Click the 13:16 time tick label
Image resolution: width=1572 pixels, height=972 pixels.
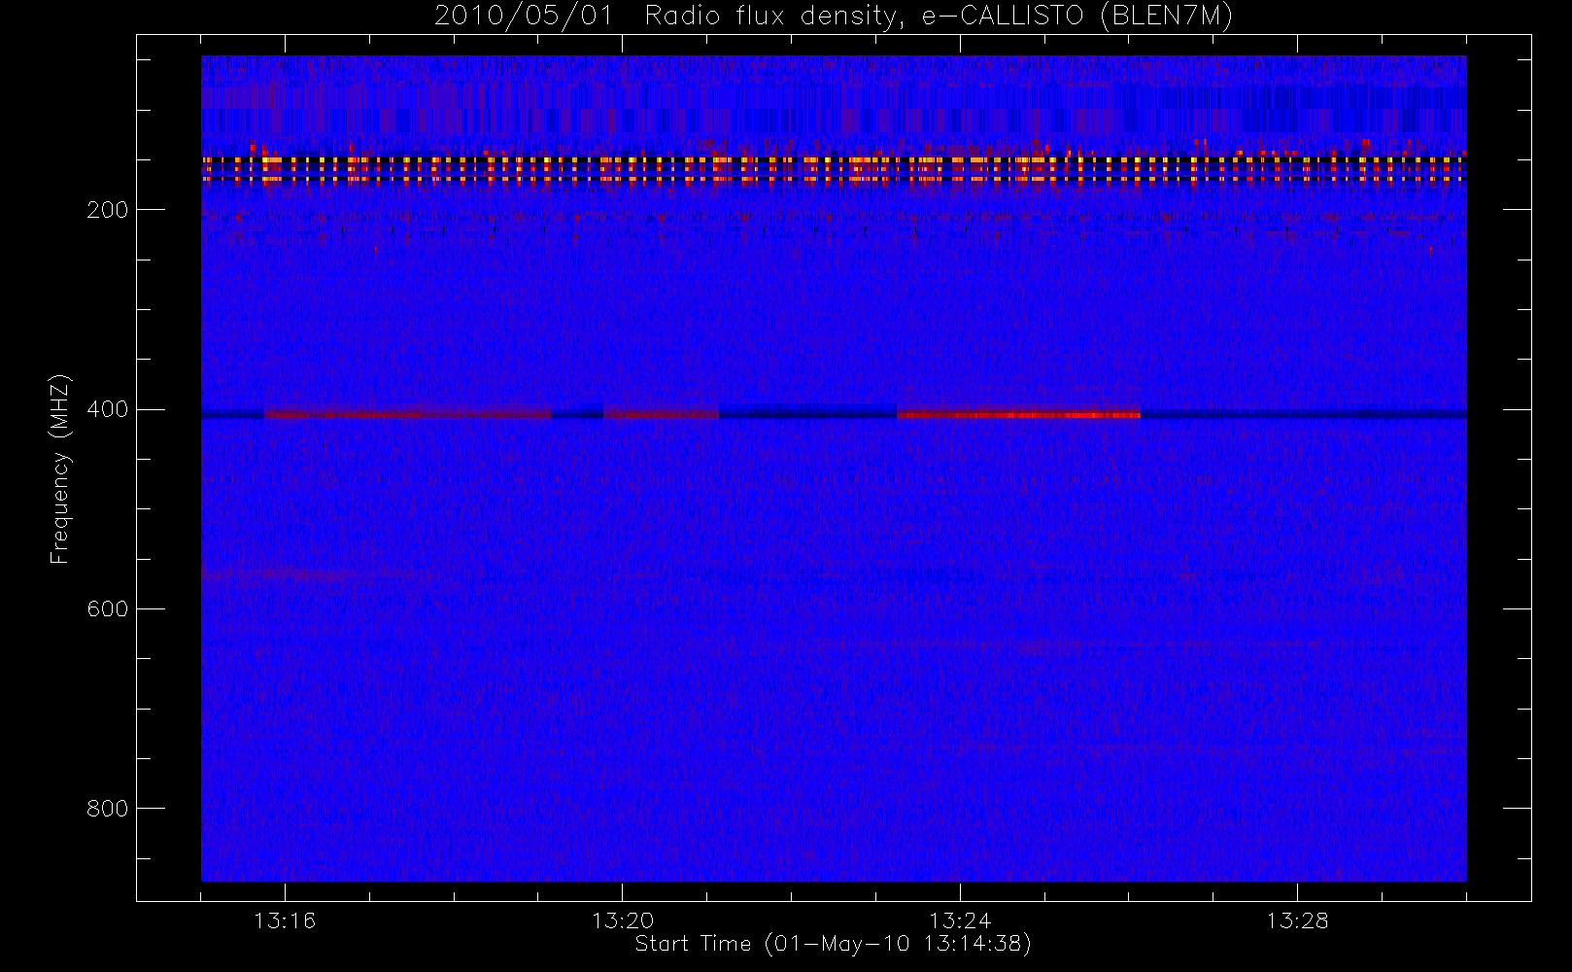pos(285,920)
